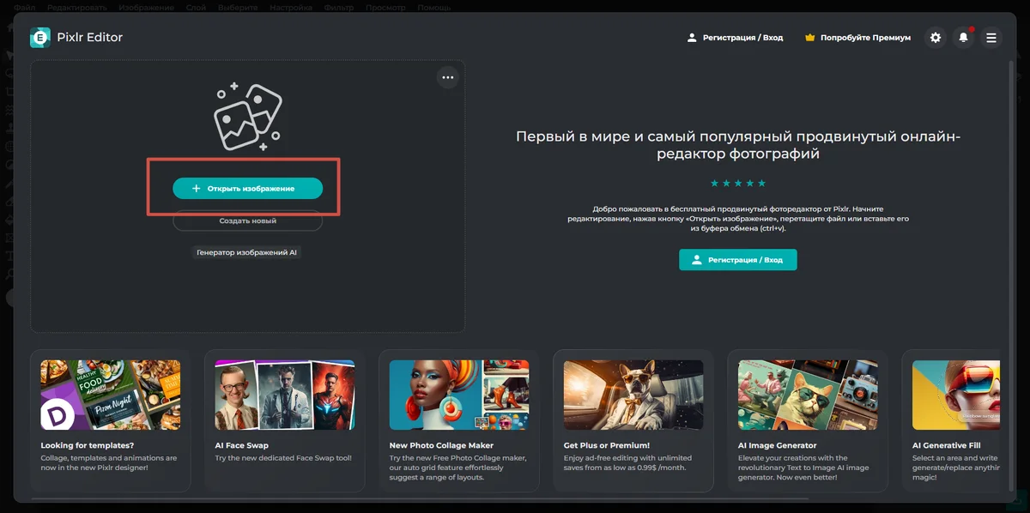Open the hamburger menu icon
The width and height of the screenshot is (1030, 513).
coord(991,38)
